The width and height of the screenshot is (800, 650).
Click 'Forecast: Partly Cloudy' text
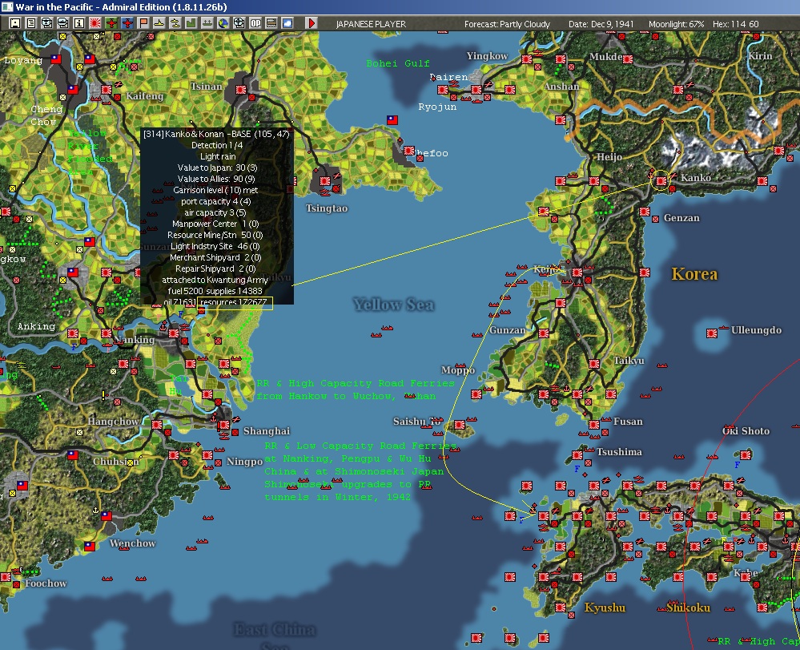[507, 24]
